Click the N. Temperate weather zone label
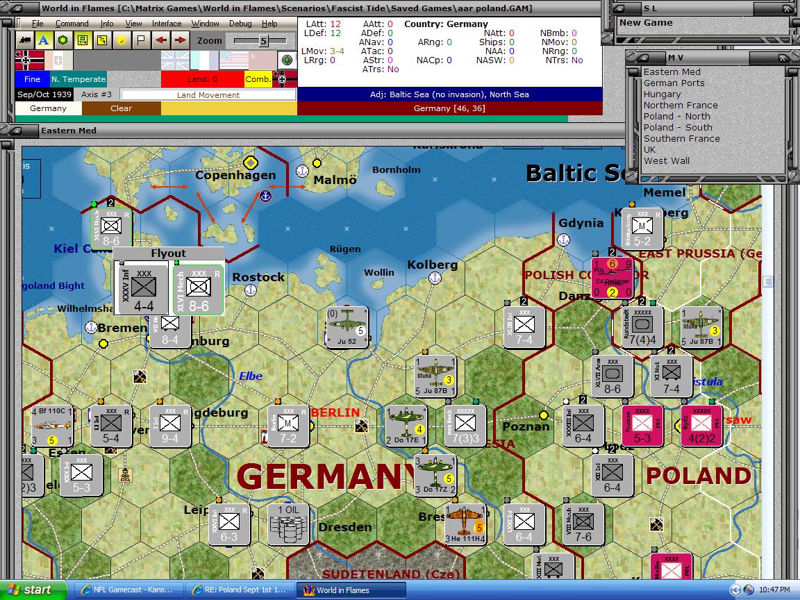Image resolution: width=800 pixels, height=600 pixels. pyautogui.click(x=78, y=79)
